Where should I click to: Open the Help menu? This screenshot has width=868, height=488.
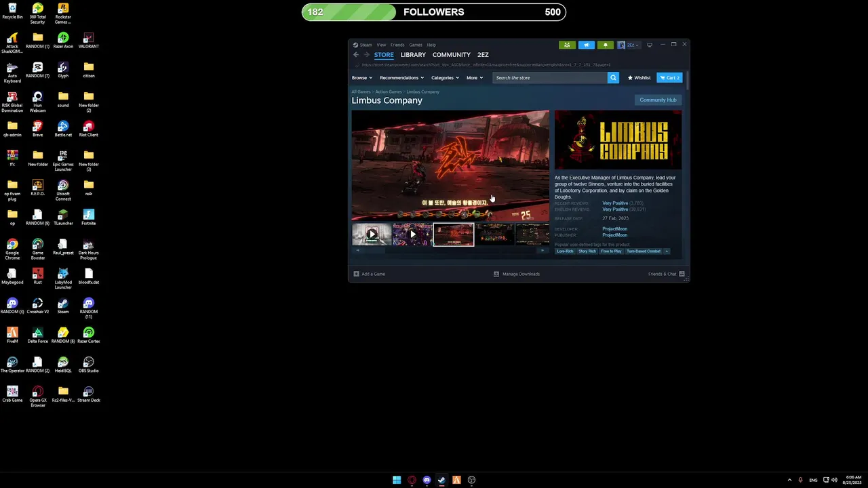pyautogui.click(x=431, y=45)
